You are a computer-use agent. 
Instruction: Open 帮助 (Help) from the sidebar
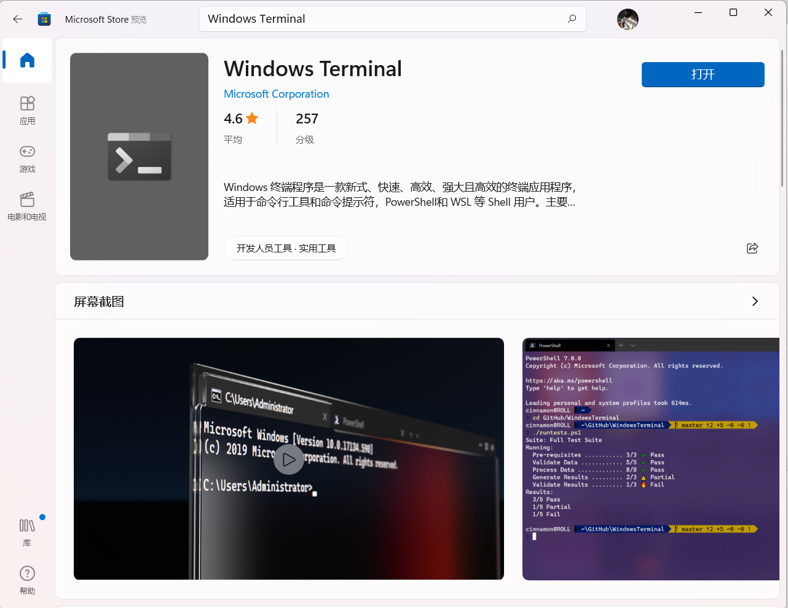point(27,580)
